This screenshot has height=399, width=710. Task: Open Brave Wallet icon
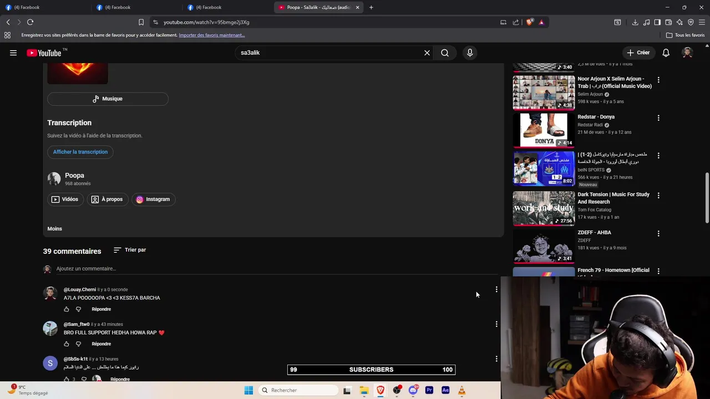click(668, 22)
